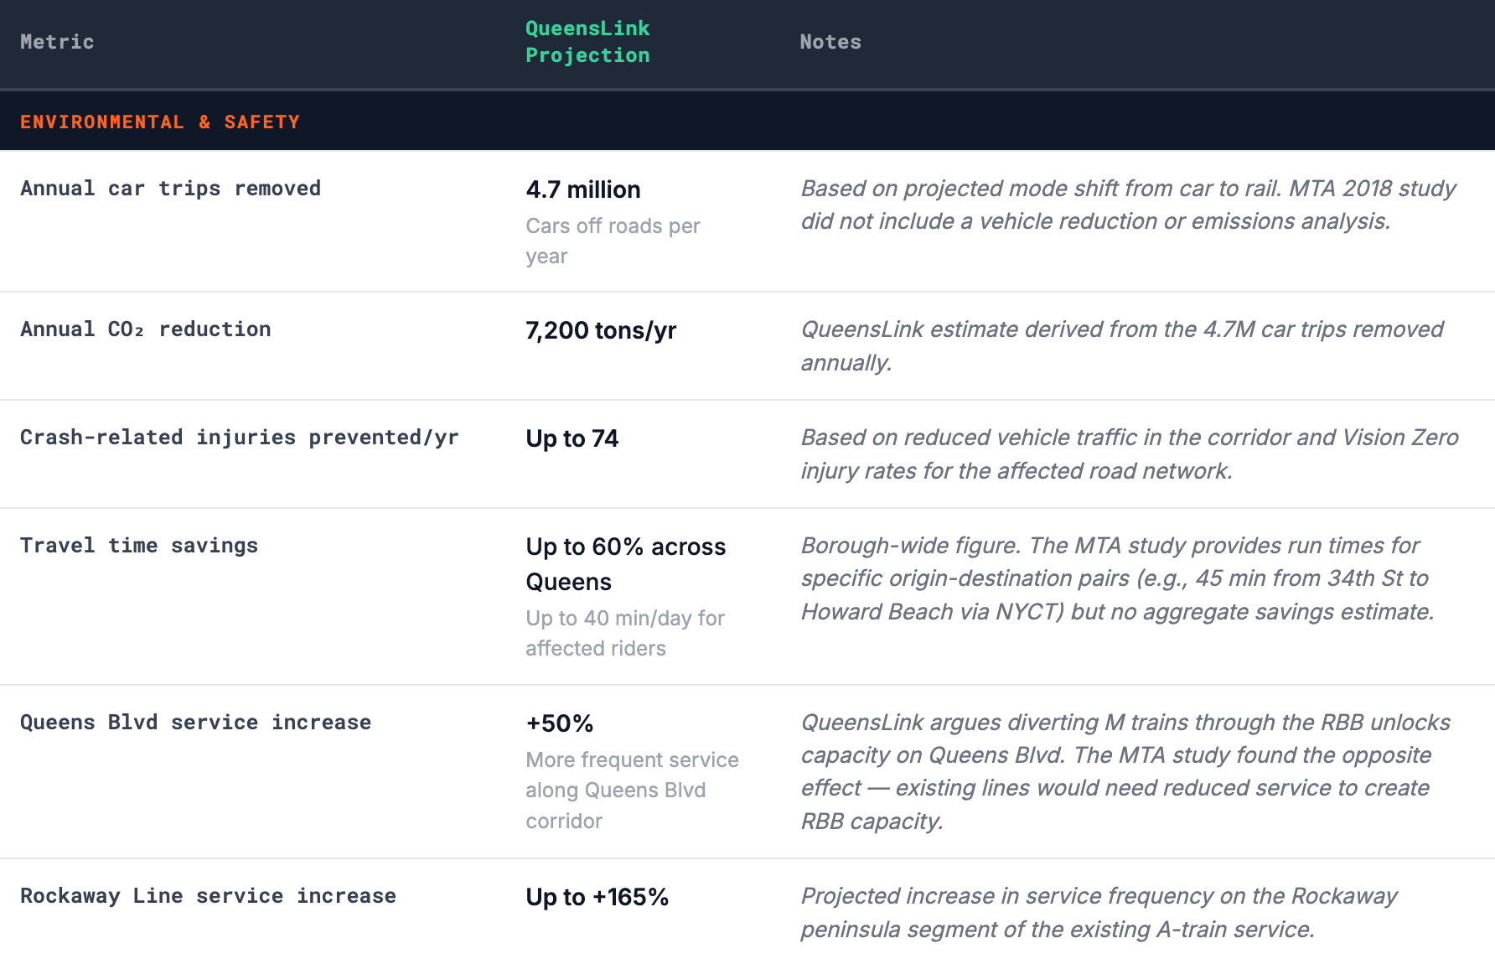Select the Annual CO₂ reduction metric
The height and width of the screenshot is (964, 1495).
pos(146,329)
